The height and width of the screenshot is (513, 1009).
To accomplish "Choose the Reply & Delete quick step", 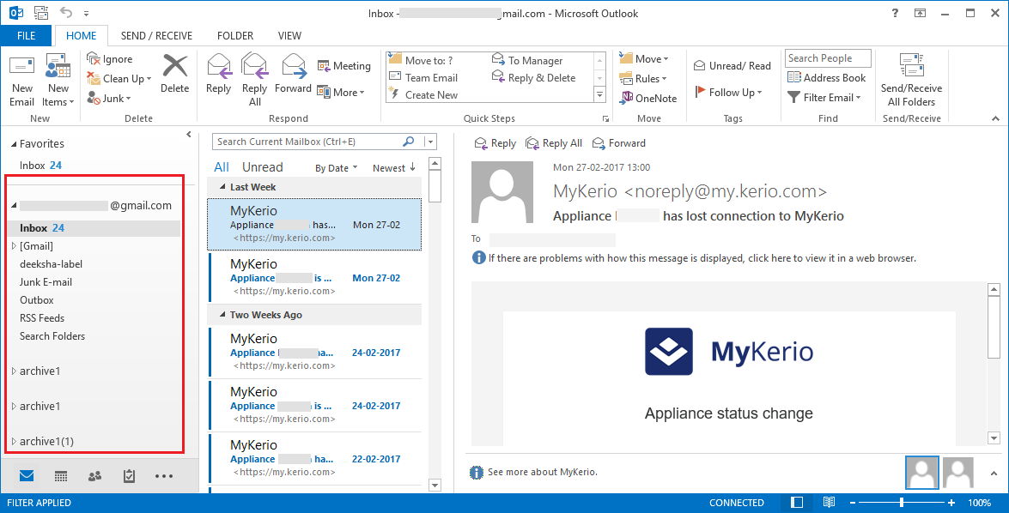I will (534, 78).
